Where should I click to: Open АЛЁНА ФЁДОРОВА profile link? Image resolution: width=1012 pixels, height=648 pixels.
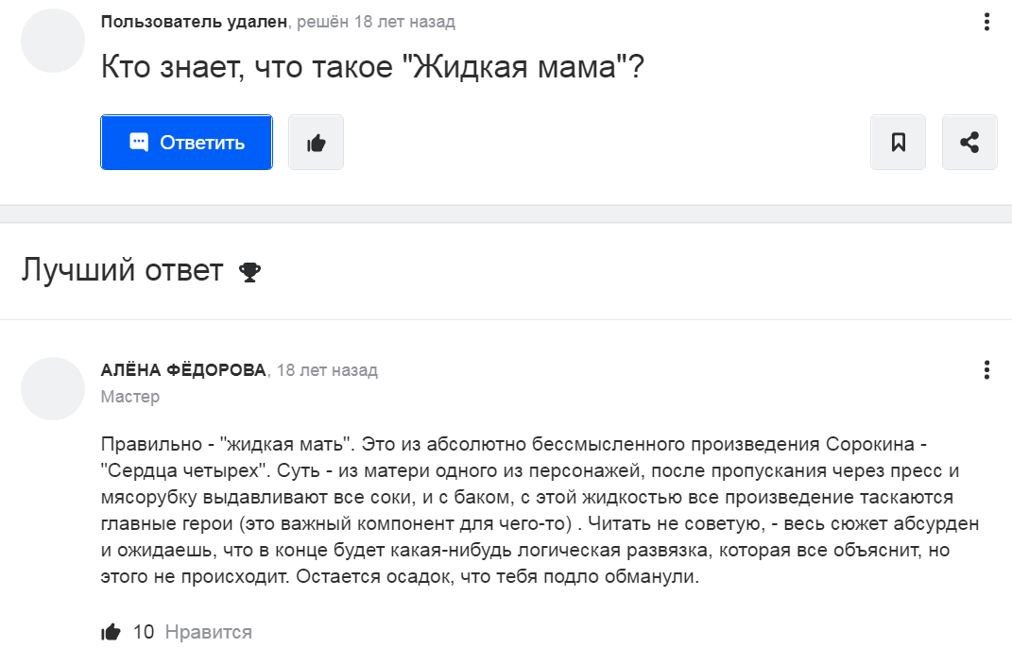coord(183,370)
